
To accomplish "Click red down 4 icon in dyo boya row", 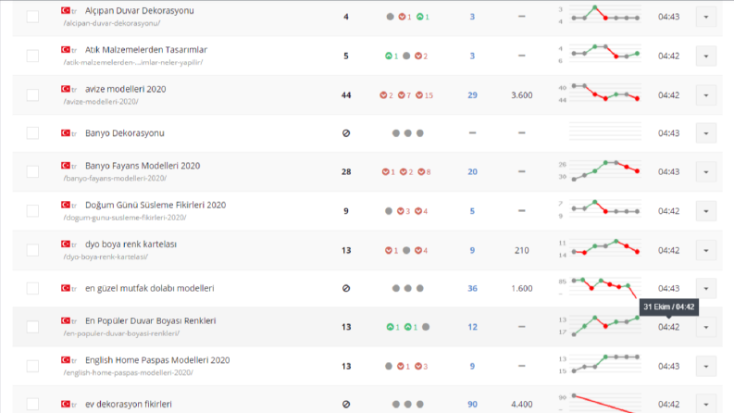I will [418, 251].
